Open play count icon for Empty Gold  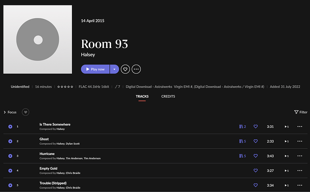(287, 170)
